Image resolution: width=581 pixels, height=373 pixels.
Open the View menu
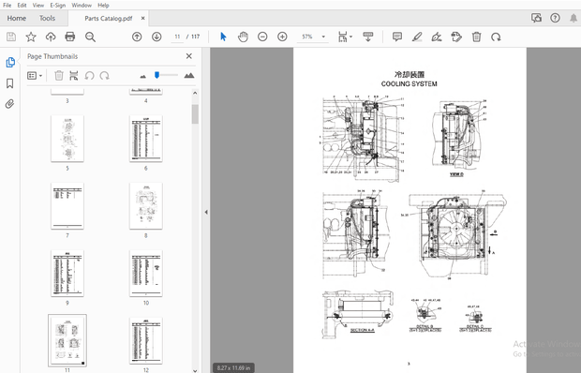[x=38, y=6]
